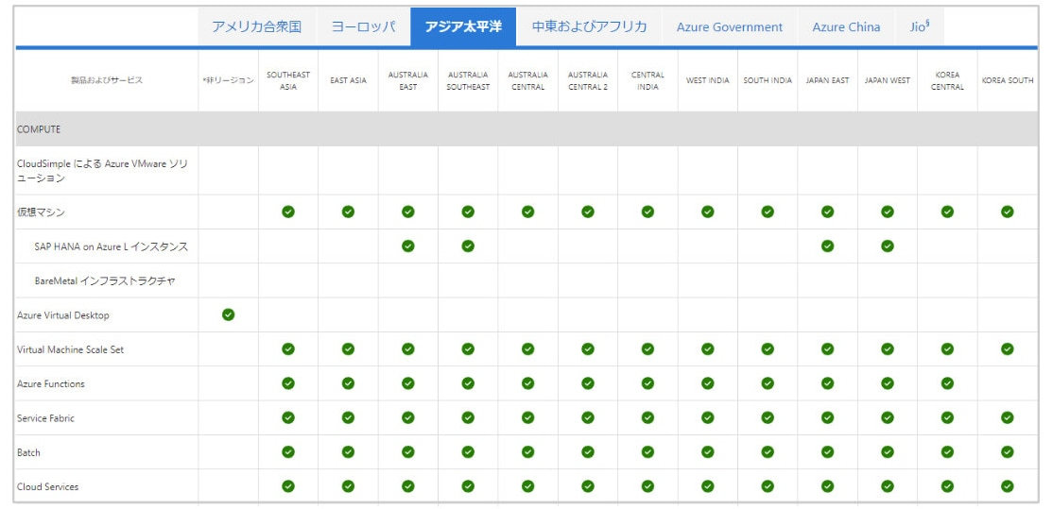Open SAP HANA on Azure L インスタンス label

click(111, 246)
